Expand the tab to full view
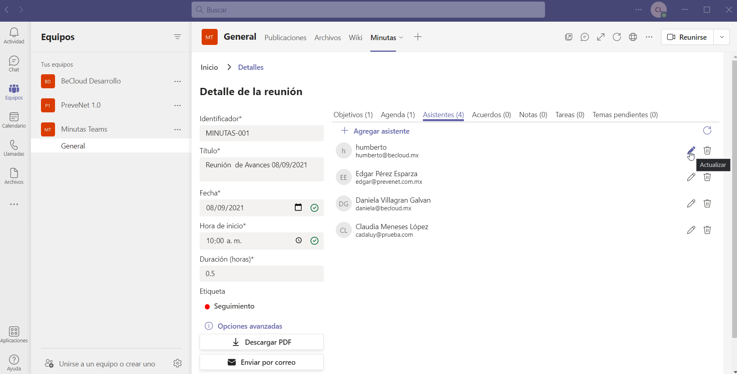The height and width of the screenshot is (374, 737). pyautogui.click(x=601, y=37)
